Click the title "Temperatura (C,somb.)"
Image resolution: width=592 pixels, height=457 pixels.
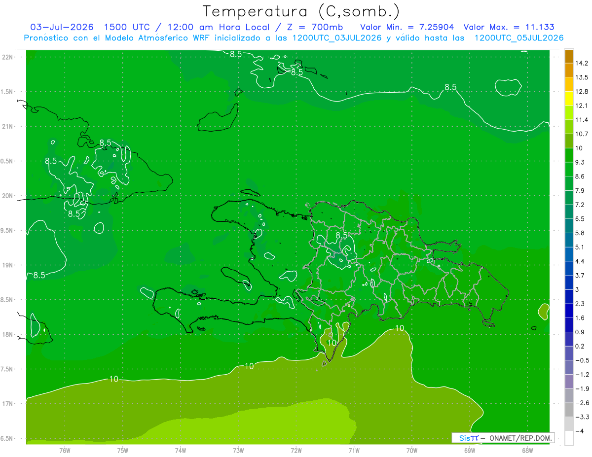click(x=301, y=11)
